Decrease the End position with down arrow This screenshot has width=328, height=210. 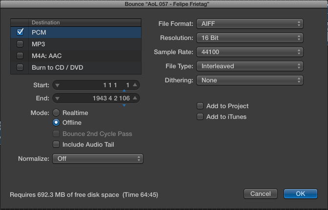(x=58, y=99)
